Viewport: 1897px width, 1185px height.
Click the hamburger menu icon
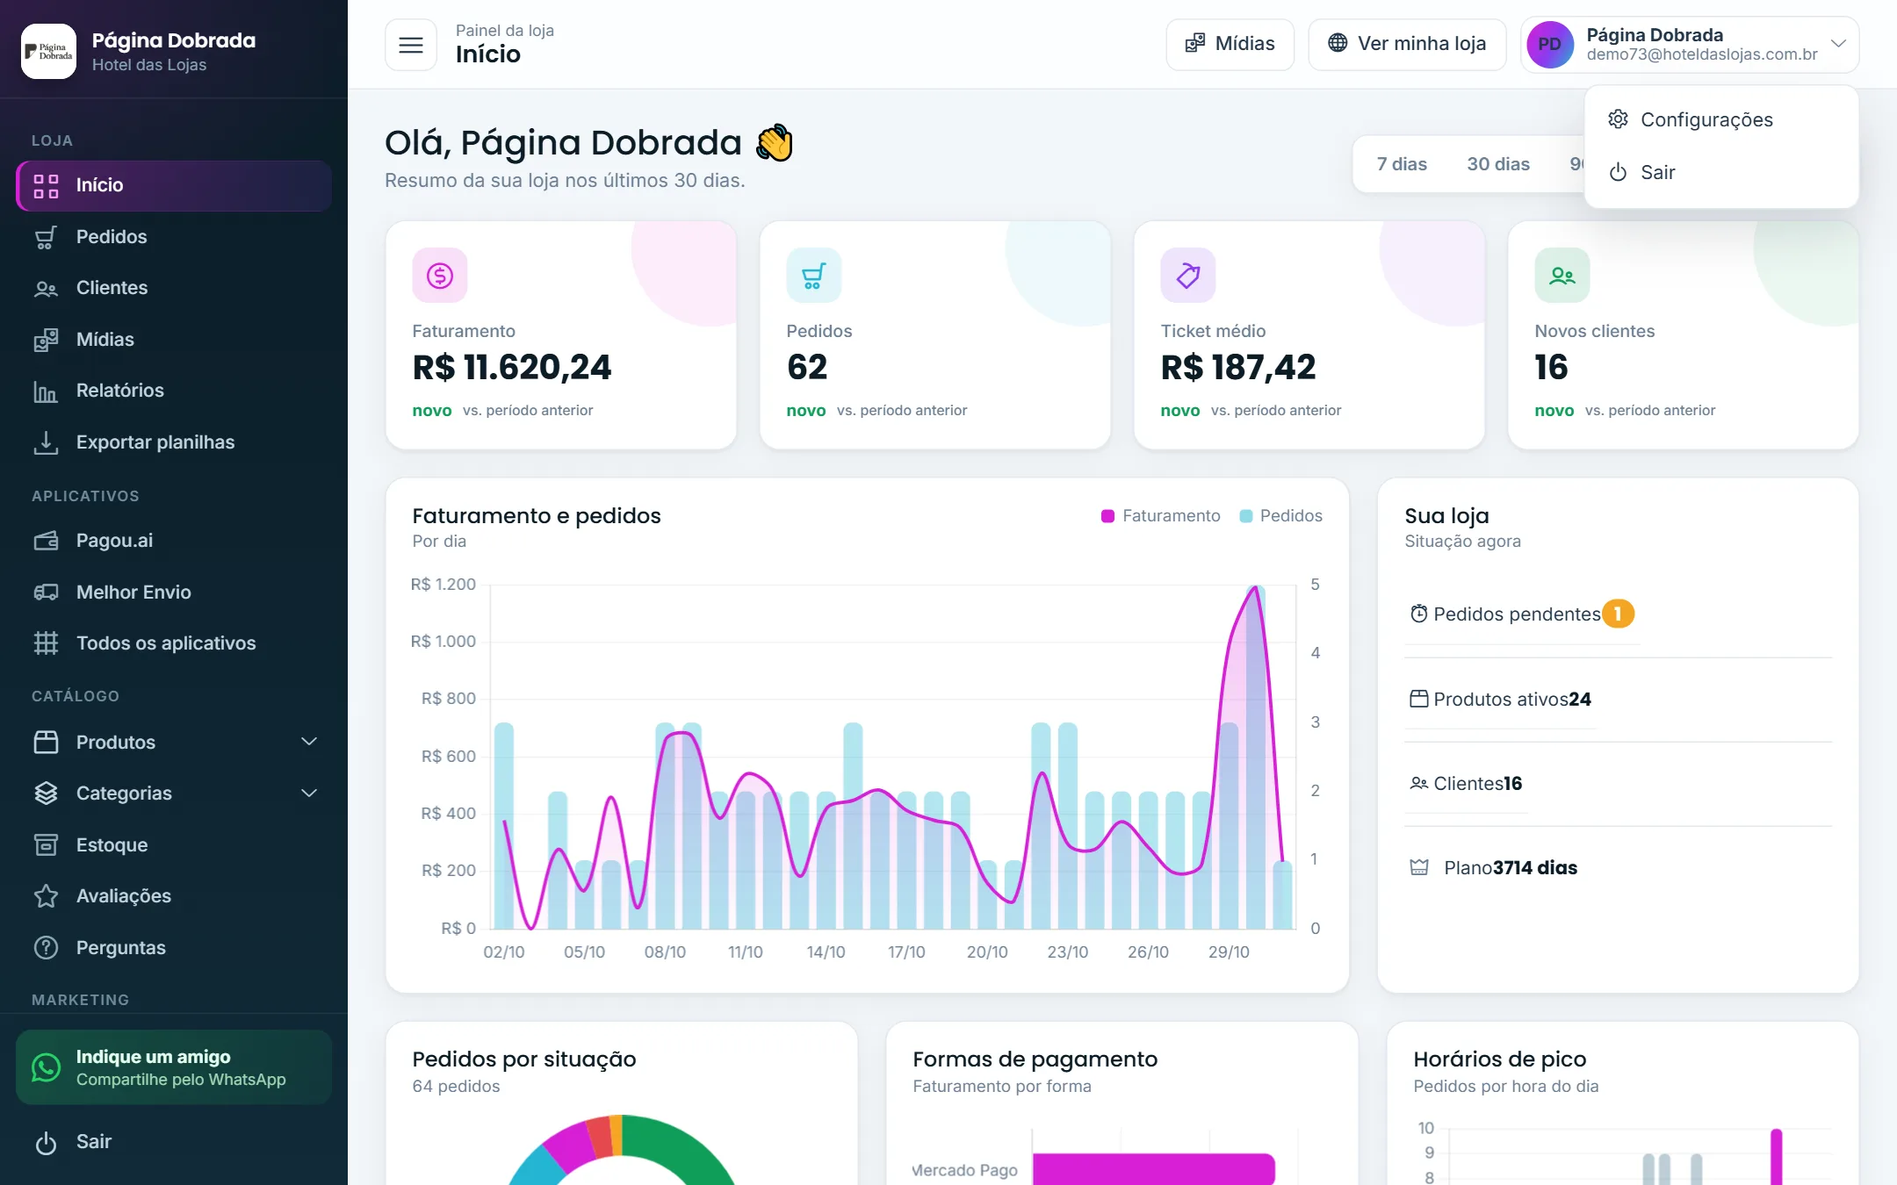tap(410, 44)
